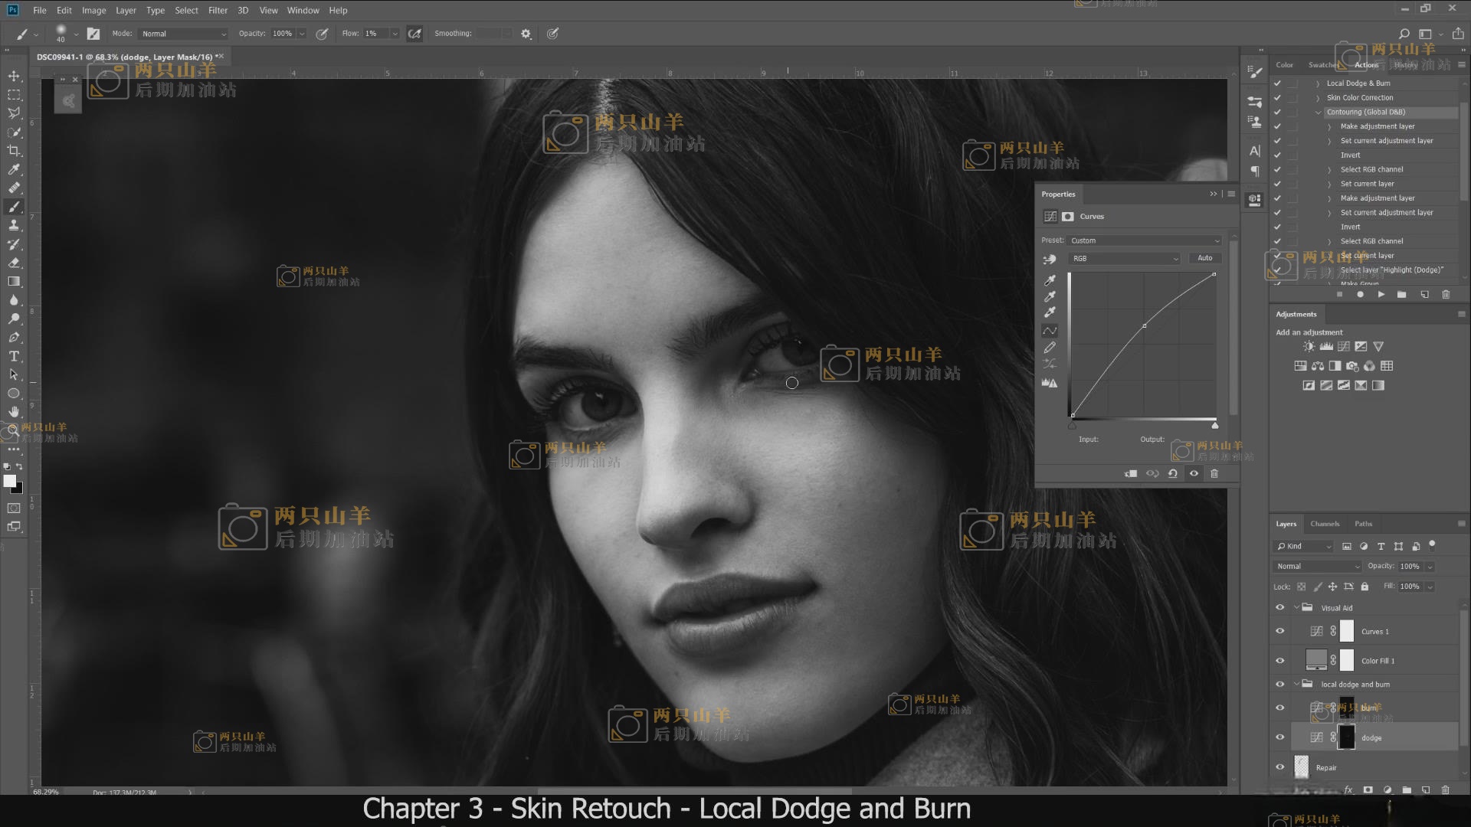
Task: Select the Horizontal Type tool
Action: [x=14, y=356]
